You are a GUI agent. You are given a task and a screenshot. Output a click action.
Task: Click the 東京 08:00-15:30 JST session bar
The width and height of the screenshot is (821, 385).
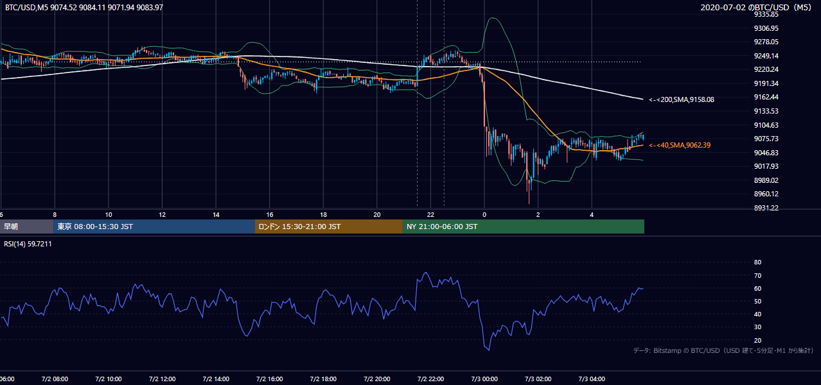(154, 227)
